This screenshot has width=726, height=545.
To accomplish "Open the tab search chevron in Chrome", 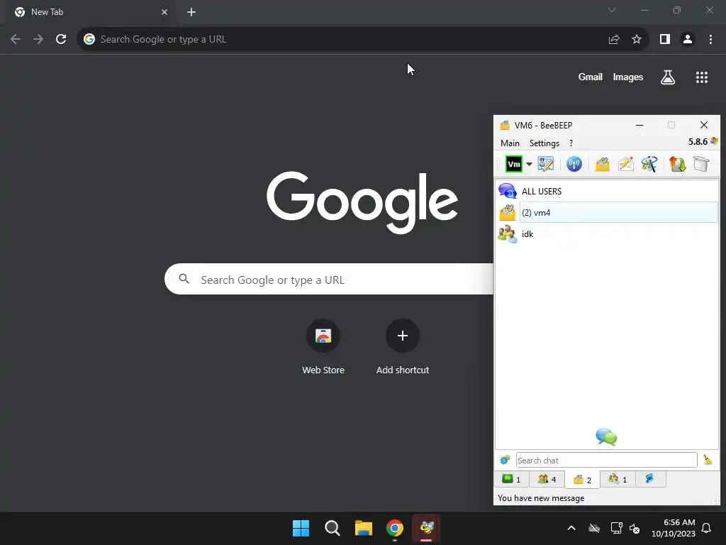I will pos(612,10).
